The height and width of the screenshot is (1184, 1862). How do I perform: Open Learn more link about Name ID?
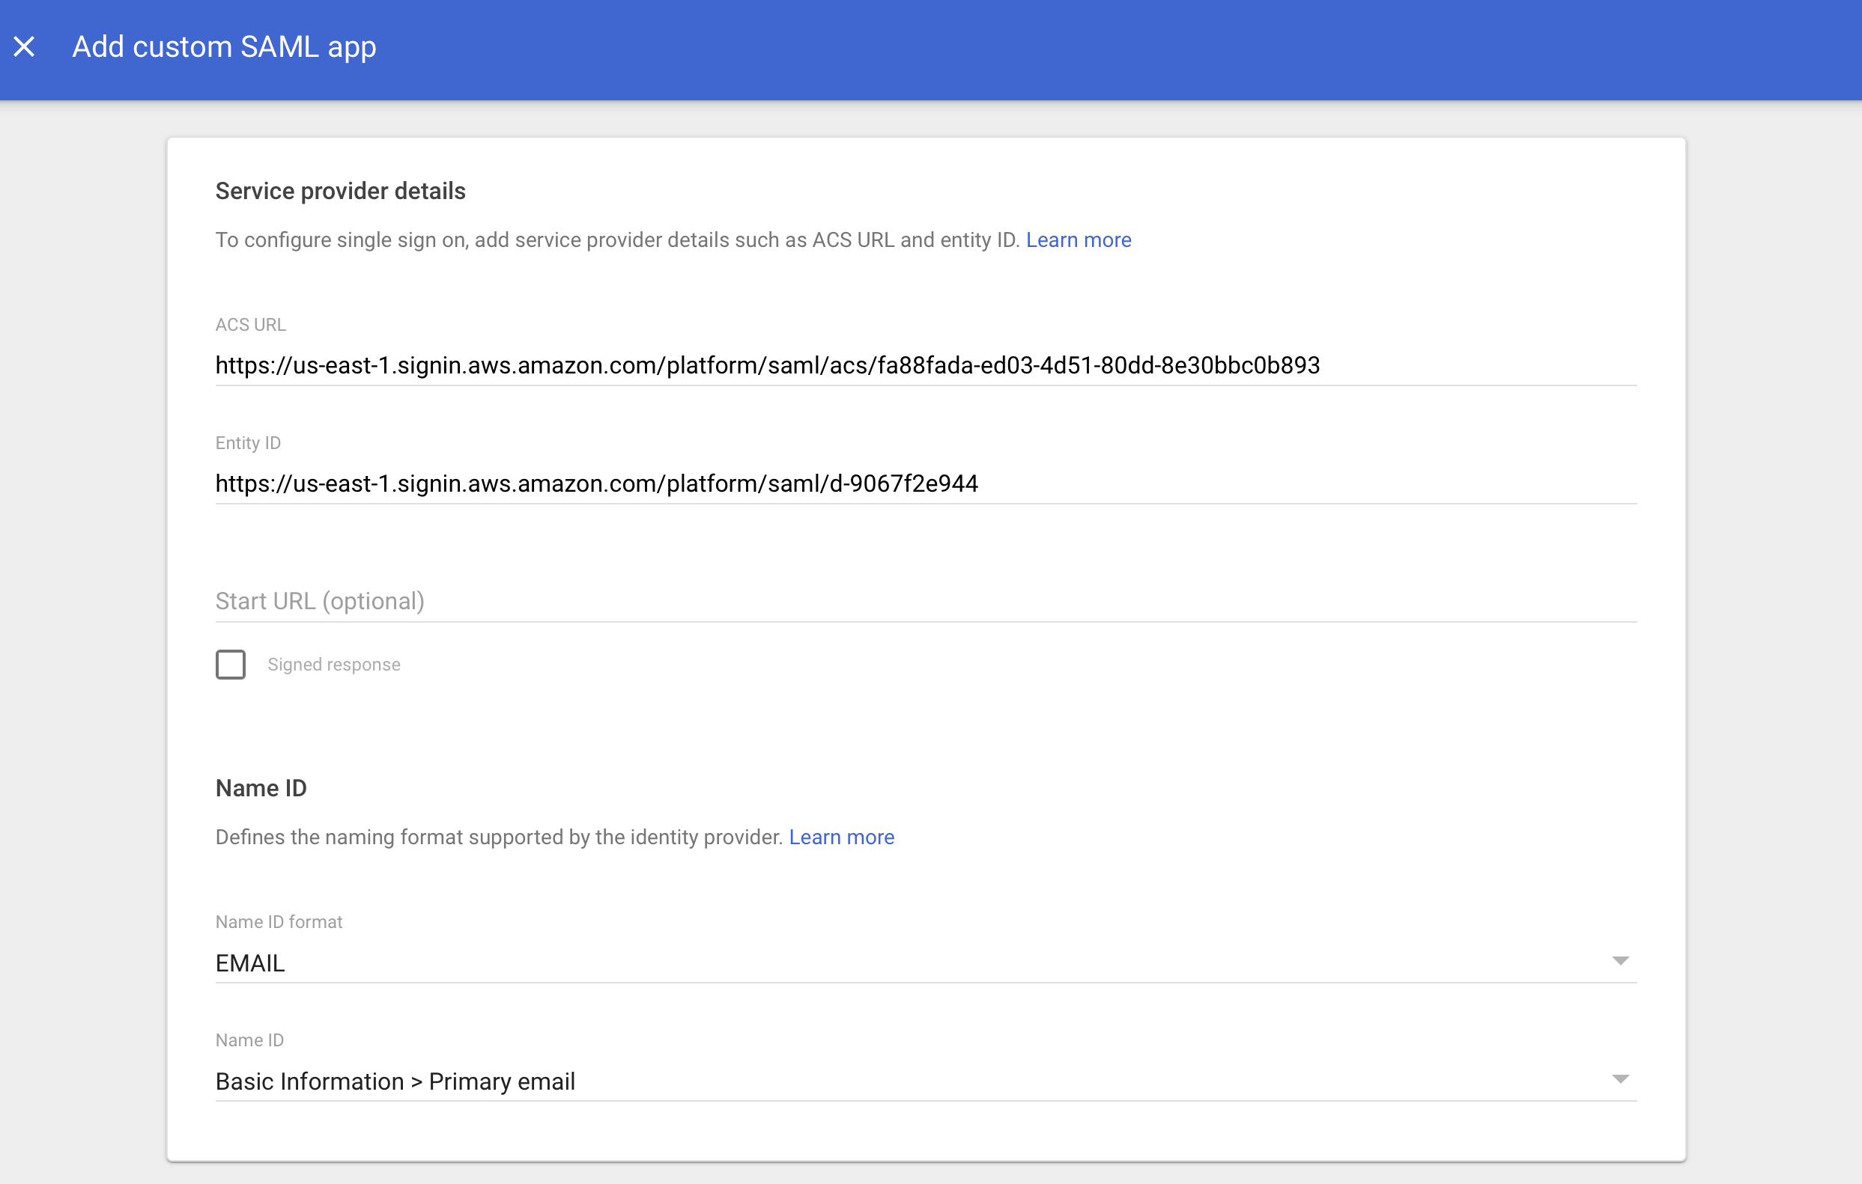coord(841,837)
